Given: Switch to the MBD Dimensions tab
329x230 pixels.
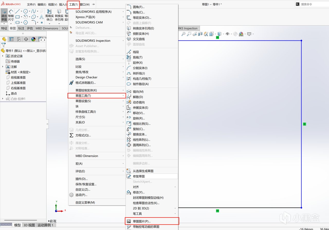Looking at the screenshot, I should [47, 28].
